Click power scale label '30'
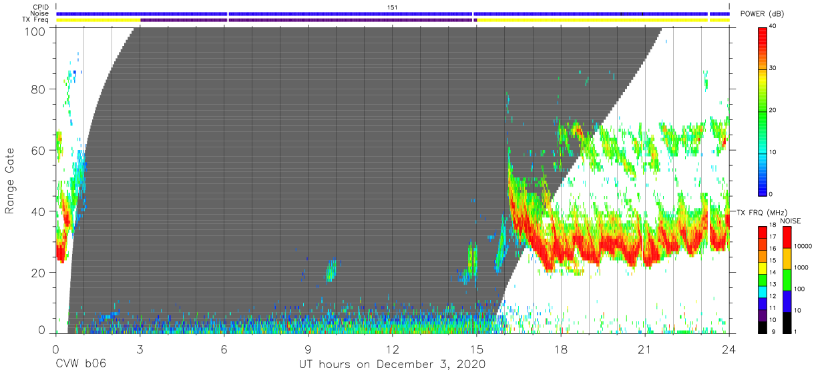Viewport: 820px width, 378px height. (773, 68)
